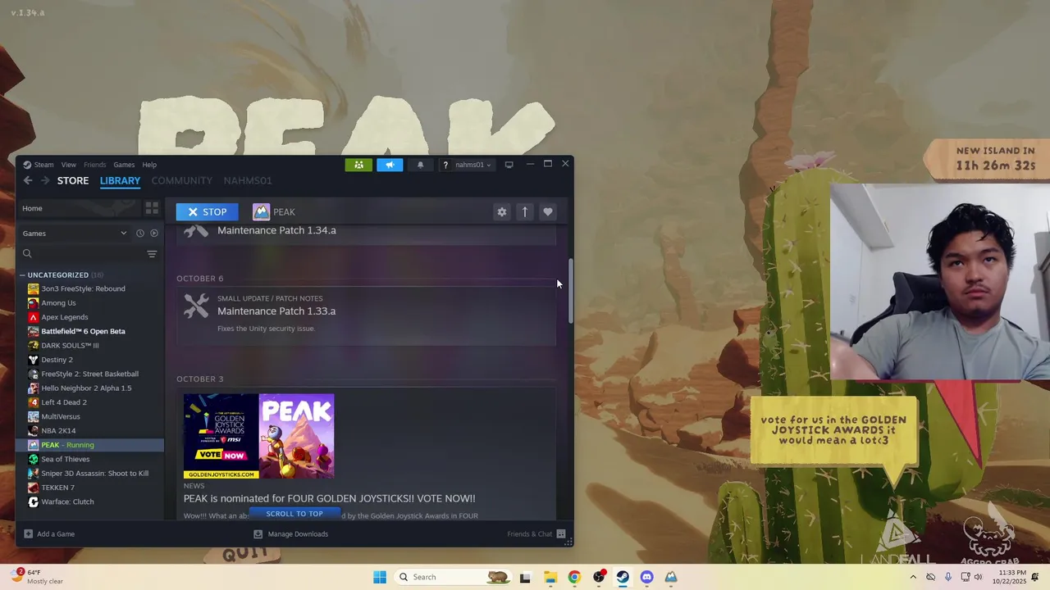Open Discord from taskbar
The image size is (1050, 590).
[x=646, y=577]
